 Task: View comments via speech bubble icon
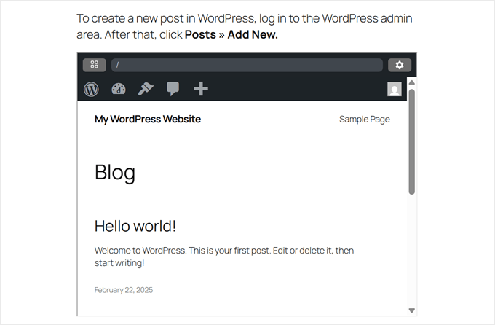pyautogui.click(x=173, y=89)
